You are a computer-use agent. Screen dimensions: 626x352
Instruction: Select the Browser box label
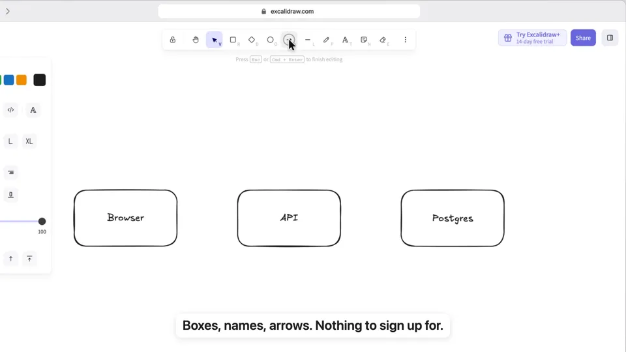point(126,218)
